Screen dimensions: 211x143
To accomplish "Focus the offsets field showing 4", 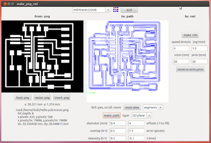I will click(x=136, y=123).
